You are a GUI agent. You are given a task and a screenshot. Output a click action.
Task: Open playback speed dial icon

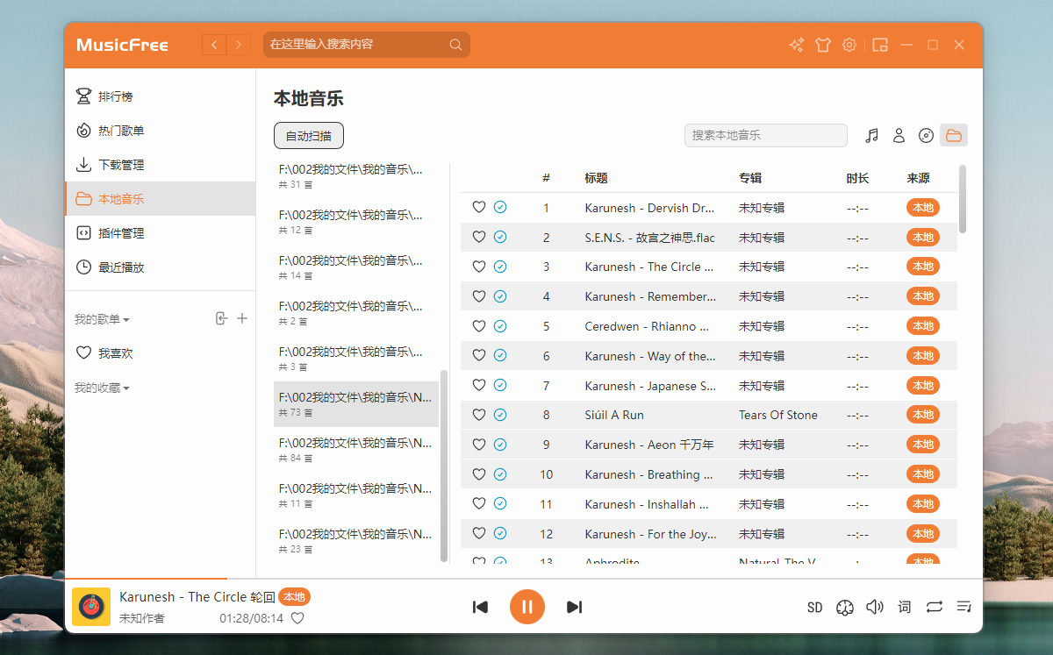pos(845,607)
